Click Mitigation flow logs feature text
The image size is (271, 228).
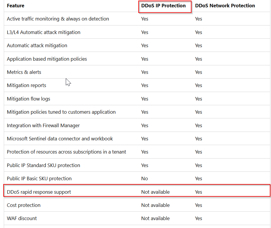(29, 99)
